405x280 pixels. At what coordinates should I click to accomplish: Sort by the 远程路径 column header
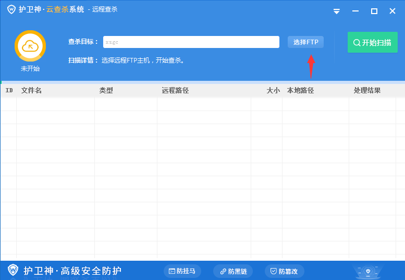pyautogui.click(x=175, y=90)
